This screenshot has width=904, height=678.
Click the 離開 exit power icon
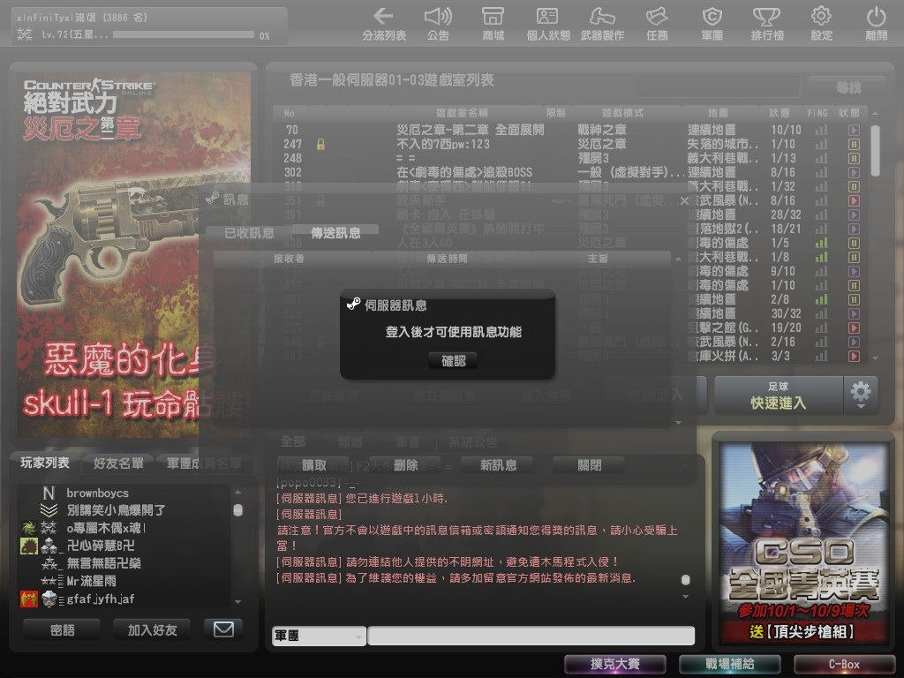(876, 23)
